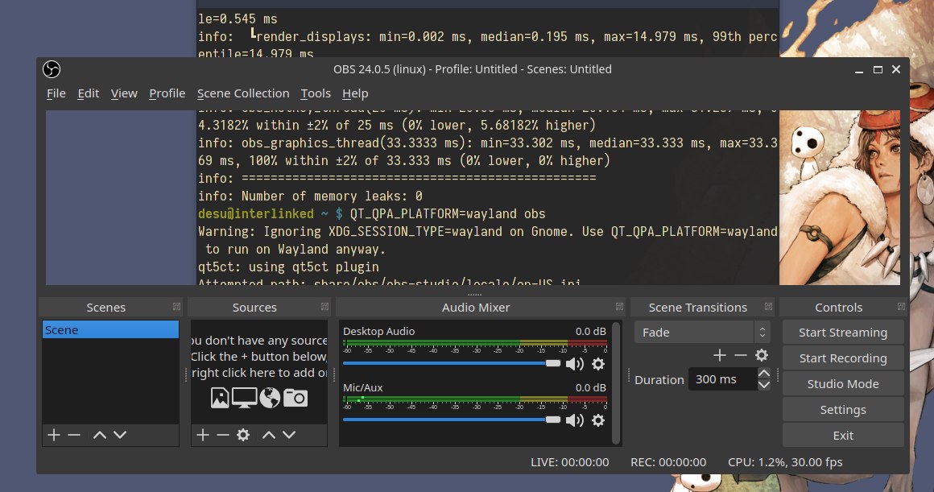Open the View menu
Viewport: 934px width, 492px height.
coord(124,93)
